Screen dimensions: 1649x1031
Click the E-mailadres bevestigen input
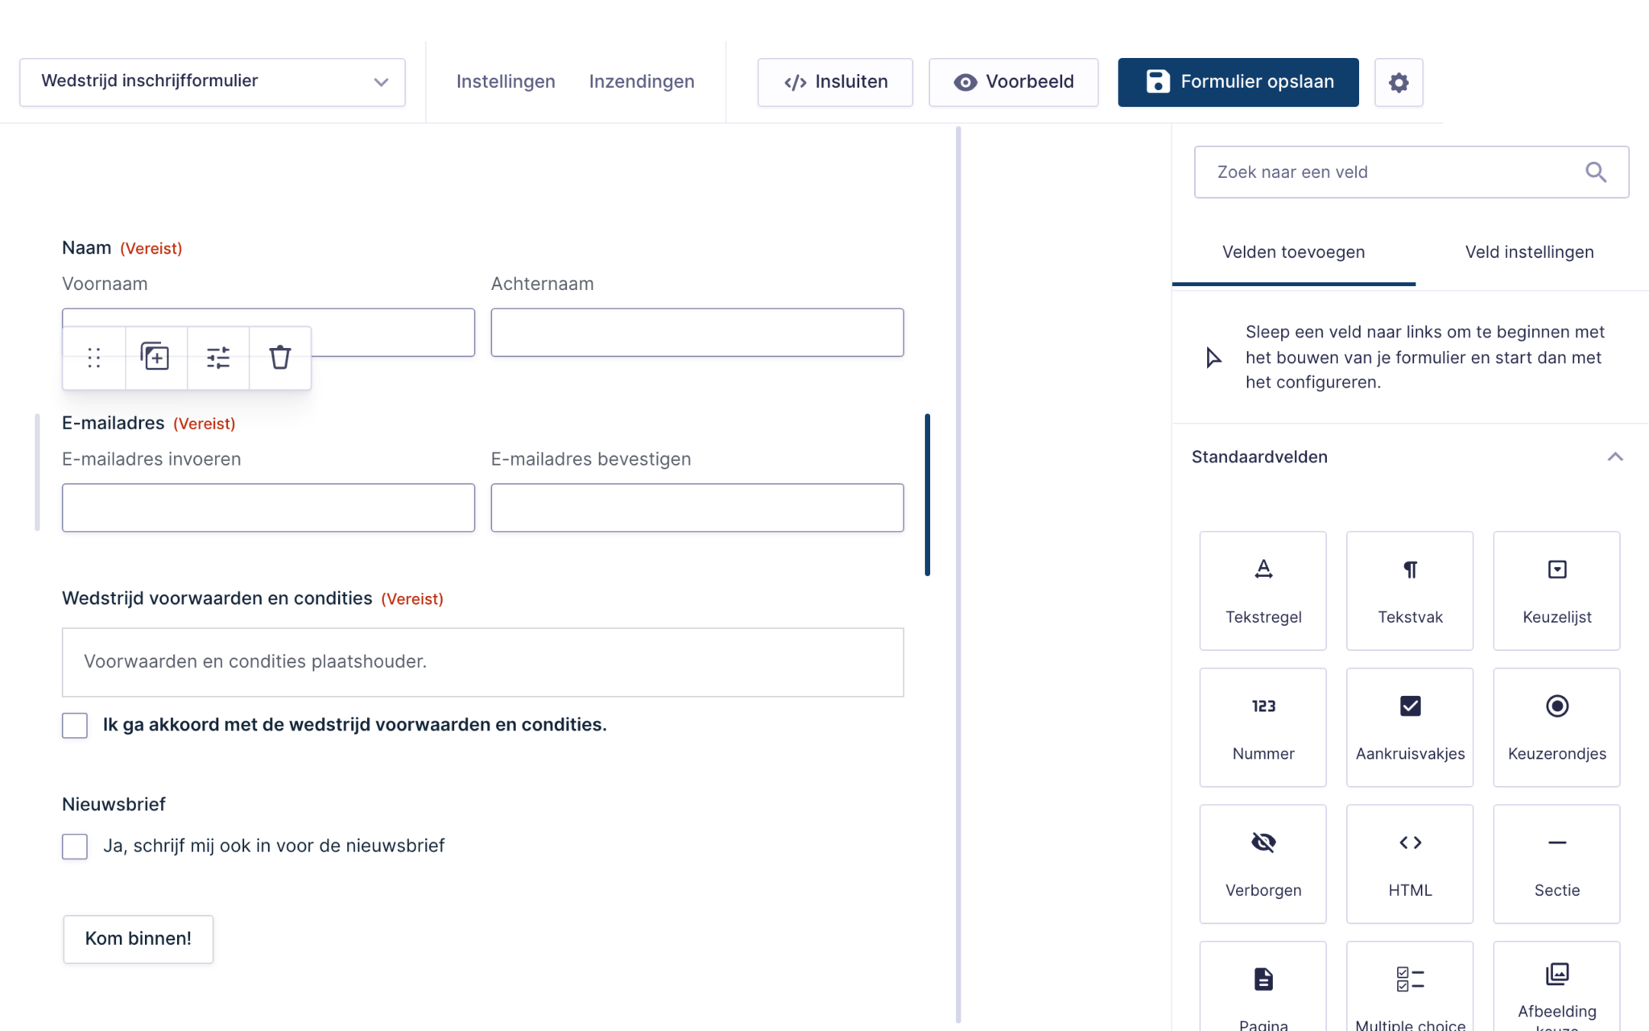click(x=697, y=507)
